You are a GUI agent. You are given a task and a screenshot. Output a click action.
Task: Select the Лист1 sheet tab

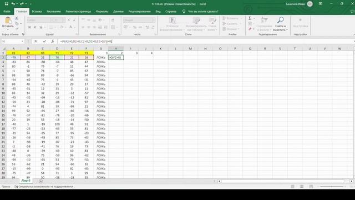pyautogui.click(x=26, y=181)
